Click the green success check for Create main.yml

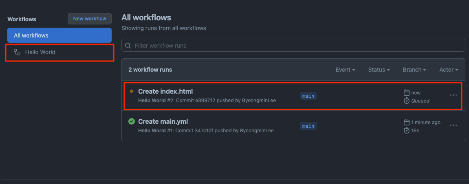132,121
